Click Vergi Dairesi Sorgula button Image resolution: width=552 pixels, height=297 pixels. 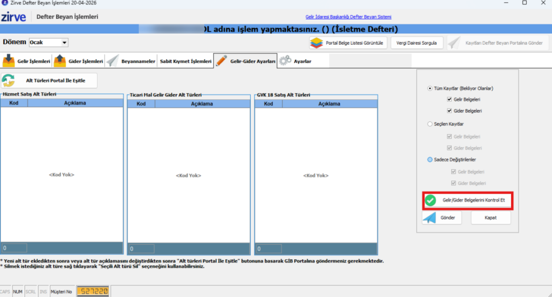coord(417,43)
